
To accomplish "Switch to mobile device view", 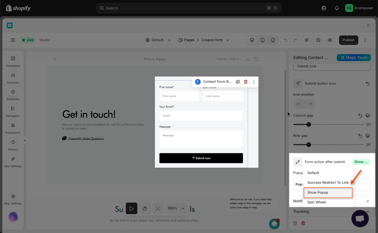I will click(273, 40).
